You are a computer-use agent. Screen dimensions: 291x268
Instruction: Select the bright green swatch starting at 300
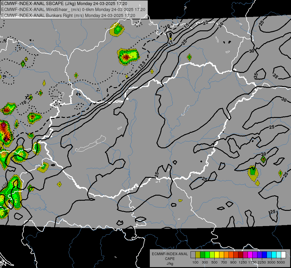pyautogui.click(x=207, y=255)
